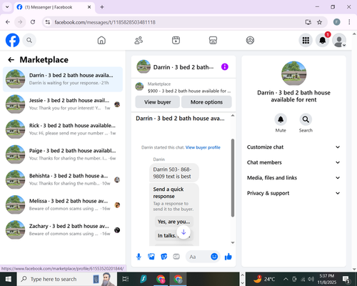
Task: Click the More options button
Action: click(x=206, y=102)
